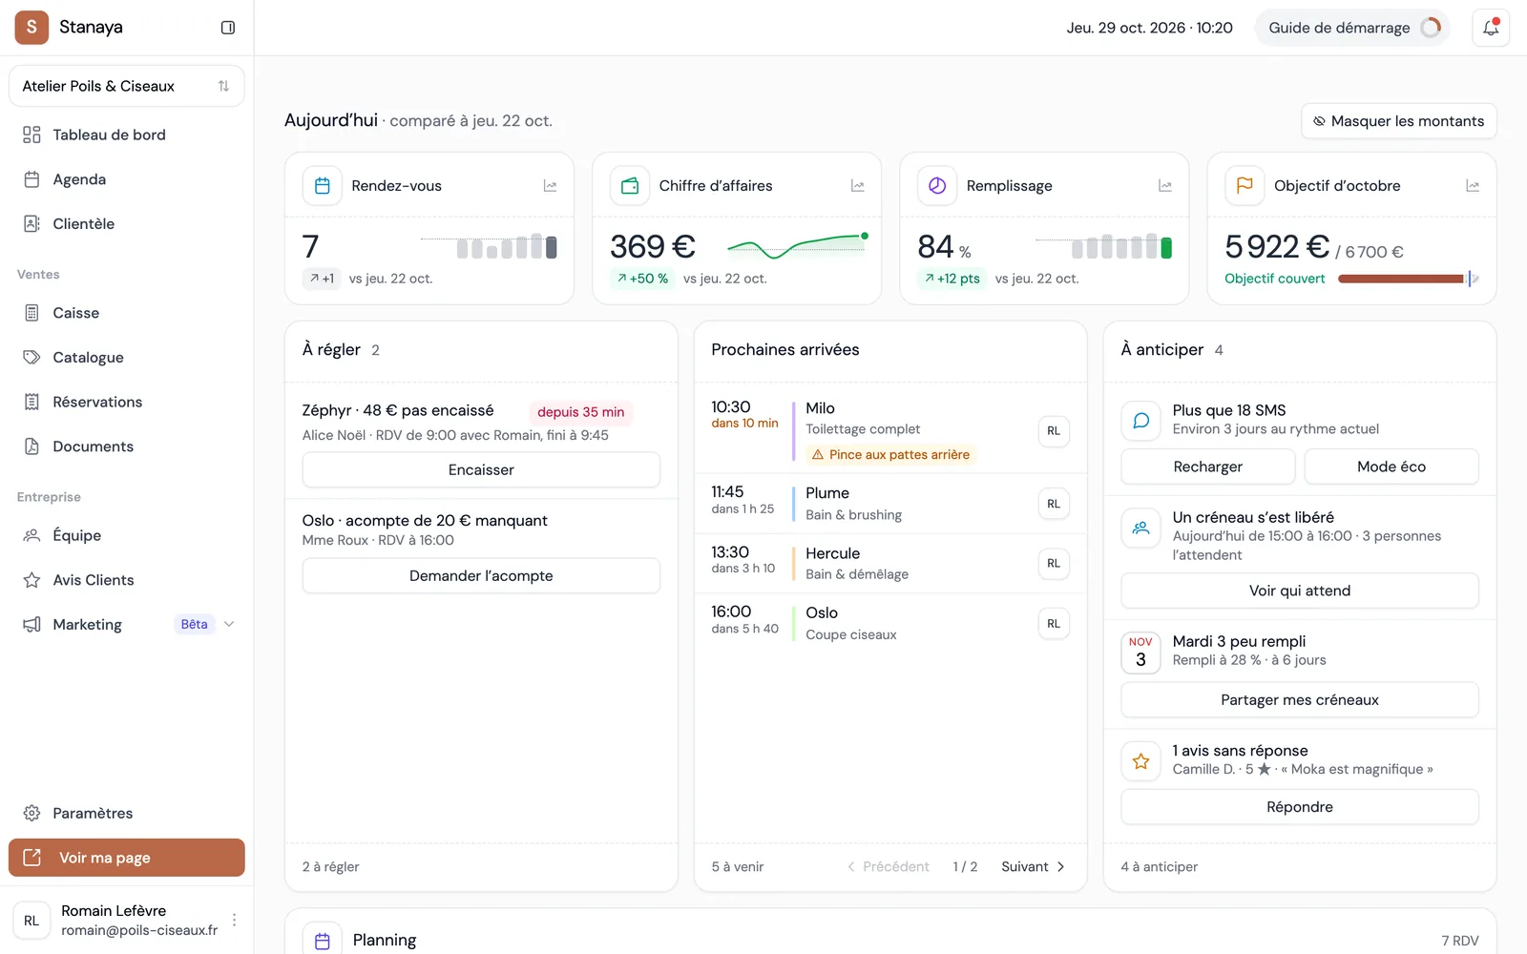Screen dimensions: 1527x954
Task: Open Rendez-vous card chart icon
Action: click(551, 186)
